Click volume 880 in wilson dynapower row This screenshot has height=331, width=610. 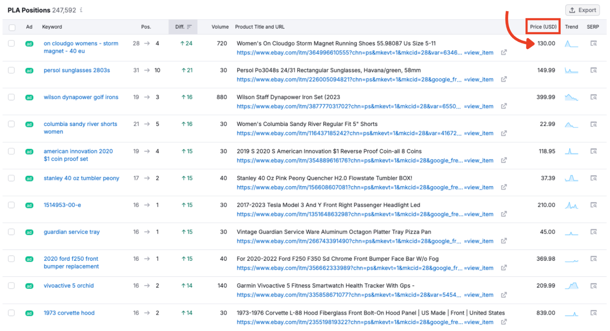pyautogui.click(x=222, y=97)
